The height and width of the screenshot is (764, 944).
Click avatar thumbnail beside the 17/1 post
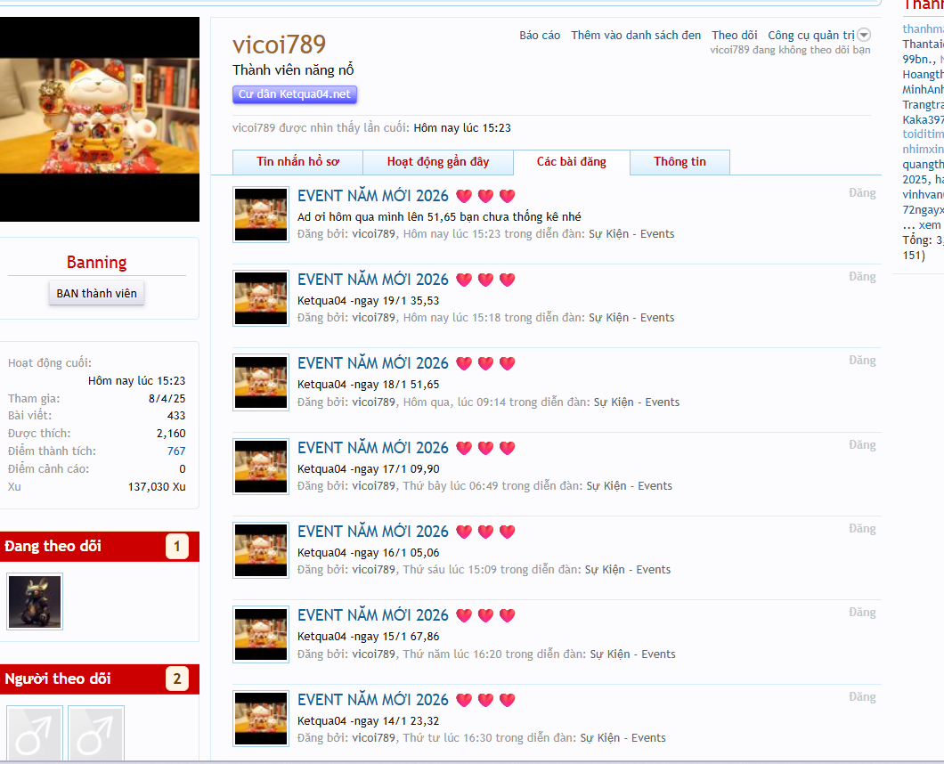(x=261, y=467)
